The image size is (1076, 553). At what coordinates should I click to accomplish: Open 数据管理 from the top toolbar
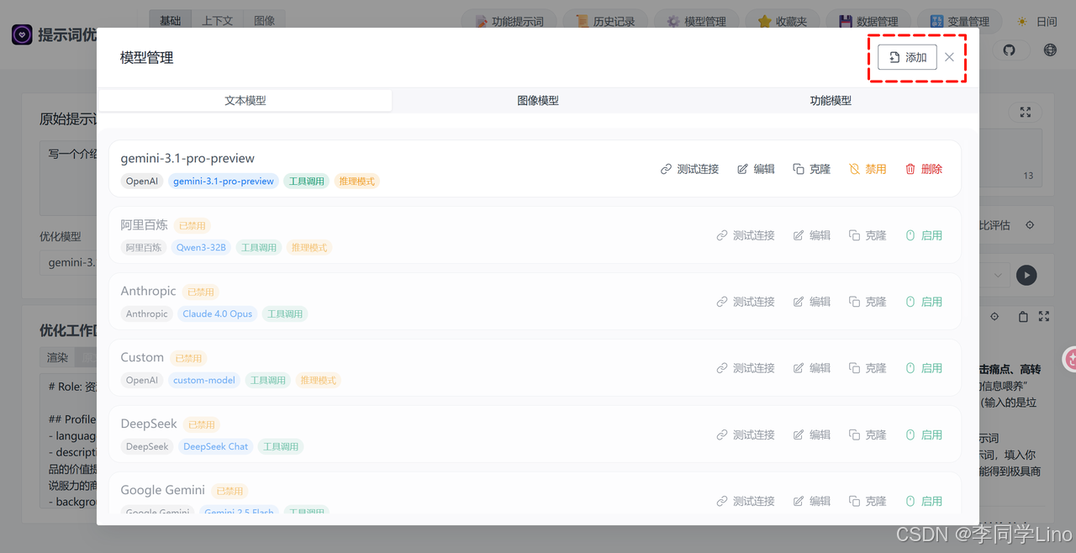pyautogui.click(x=868, y=21)
